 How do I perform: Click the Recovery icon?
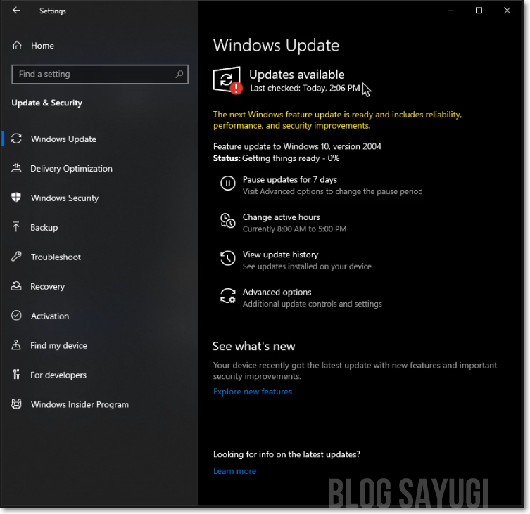click(x=16, y=286)
